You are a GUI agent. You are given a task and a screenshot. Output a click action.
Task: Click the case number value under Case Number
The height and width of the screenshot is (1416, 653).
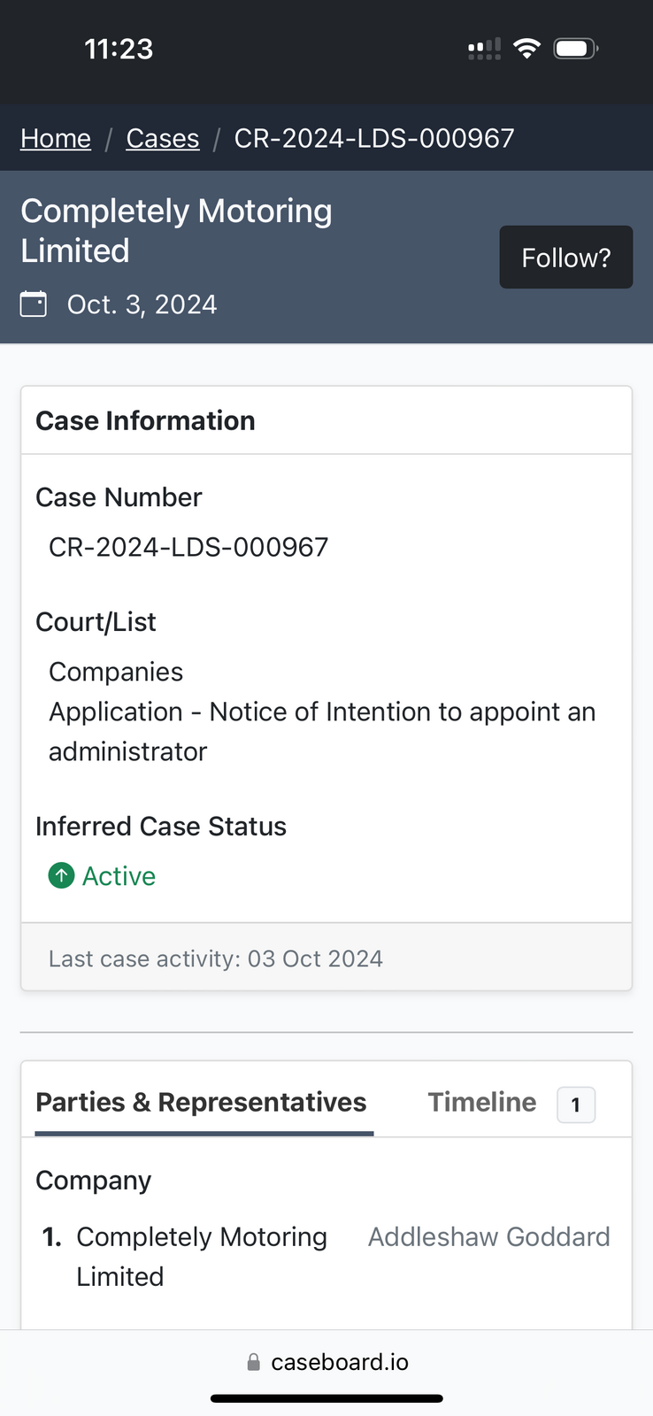tap(188, 547)
